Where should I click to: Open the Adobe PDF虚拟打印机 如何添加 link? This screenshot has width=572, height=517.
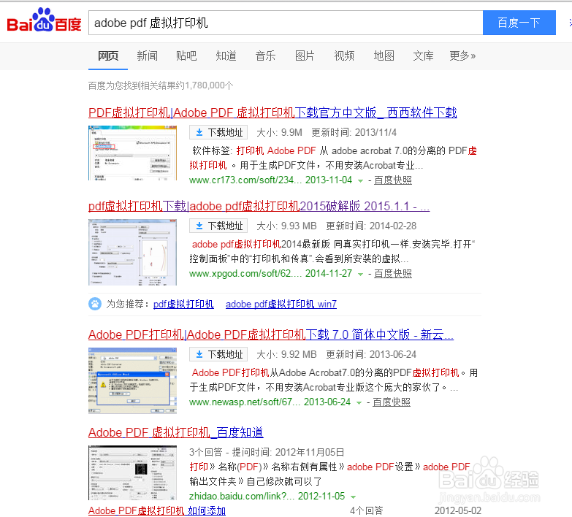pyautogui.click(x=157, y=511)
